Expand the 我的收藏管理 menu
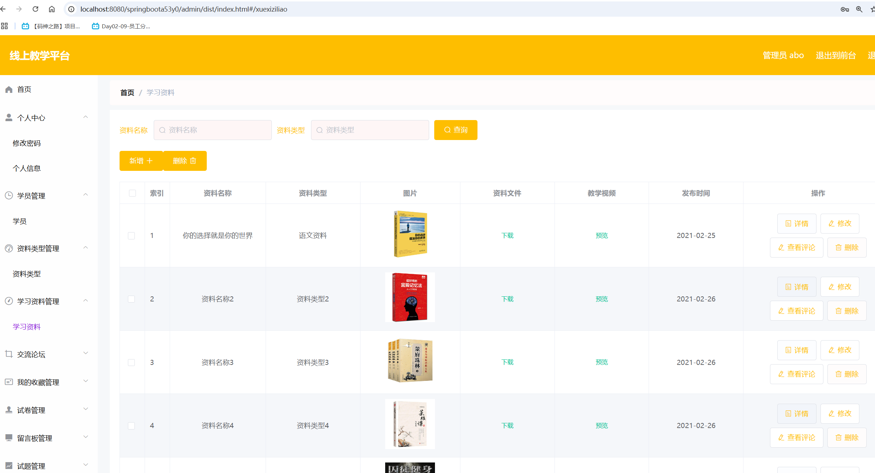This screenshot has height=473, width=875. pyautogui.click(x=49, y=382)
